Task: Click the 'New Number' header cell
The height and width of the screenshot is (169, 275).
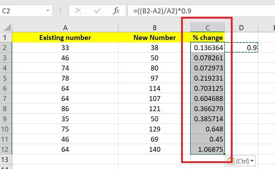Action: point(154,38)
